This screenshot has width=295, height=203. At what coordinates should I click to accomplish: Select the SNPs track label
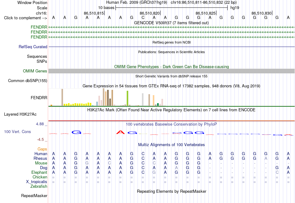click(42, 61)
